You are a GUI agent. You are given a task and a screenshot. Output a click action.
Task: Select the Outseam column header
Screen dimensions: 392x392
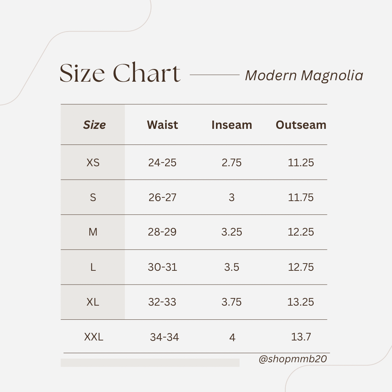[x=301, y=125]
